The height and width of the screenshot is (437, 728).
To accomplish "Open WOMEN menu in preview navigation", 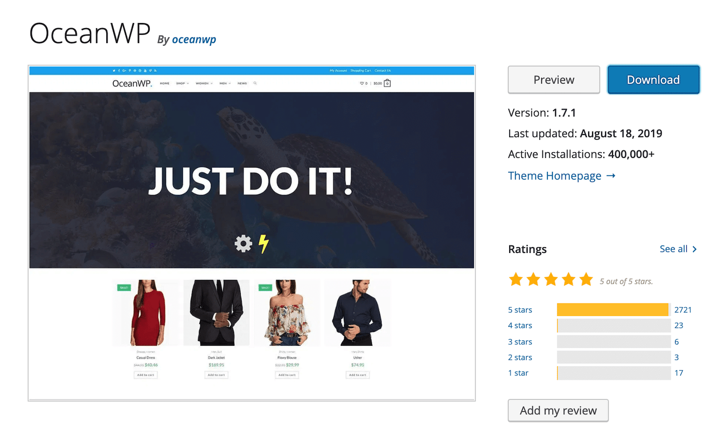I will pyautogui.click(x=204, y=84).
